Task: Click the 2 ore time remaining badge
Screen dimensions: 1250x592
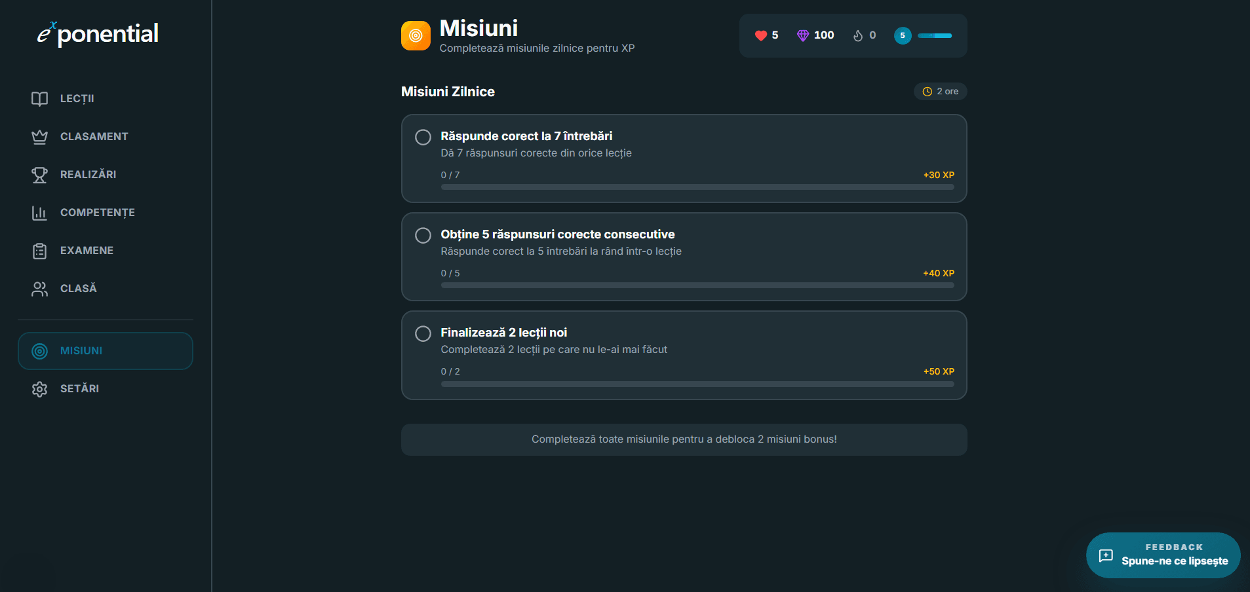Action: 940,92
